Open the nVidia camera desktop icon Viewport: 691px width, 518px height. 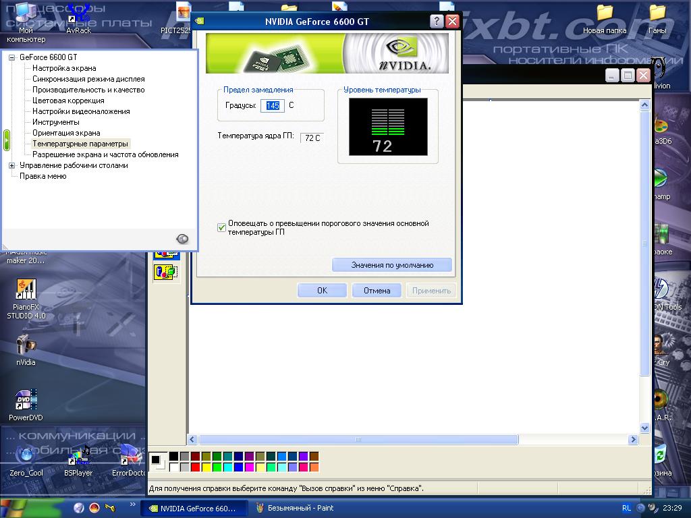click(26, 351)
